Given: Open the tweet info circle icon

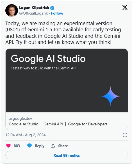Looking at the screenshot, I should pos(125,135).
